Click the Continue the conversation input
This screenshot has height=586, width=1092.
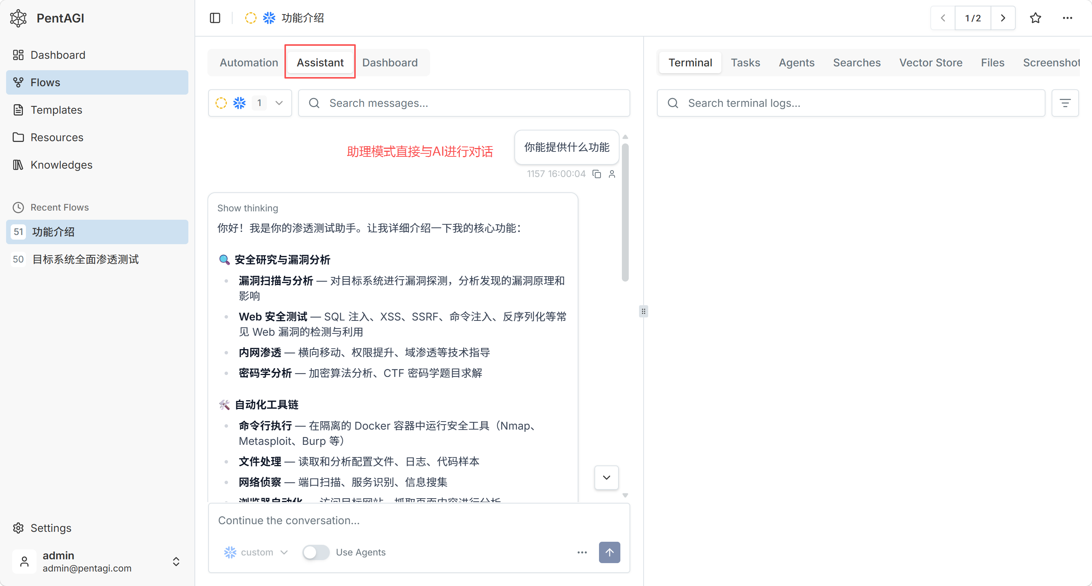pyautogui.click(x=419, y=520)
